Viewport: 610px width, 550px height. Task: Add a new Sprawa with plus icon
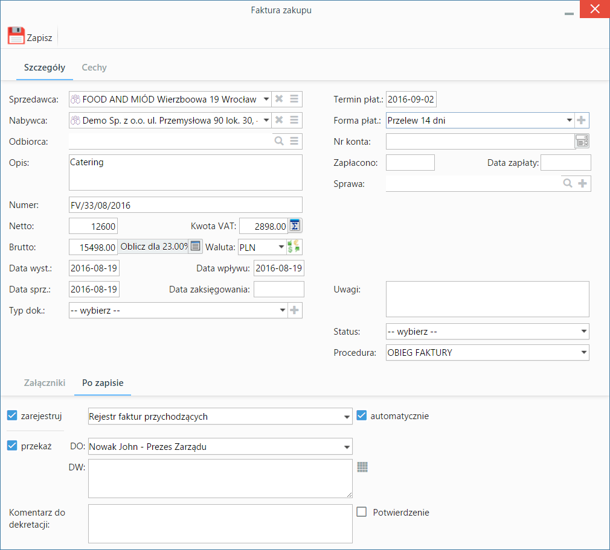pyautogui.click(x=582, y=183)
